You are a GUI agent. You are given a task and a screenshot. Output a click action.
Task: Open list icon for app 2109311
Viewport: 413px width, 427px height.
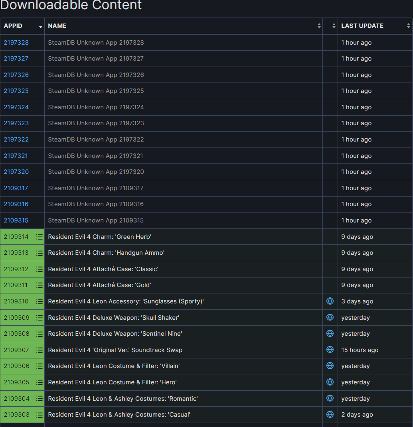(40, 285)
